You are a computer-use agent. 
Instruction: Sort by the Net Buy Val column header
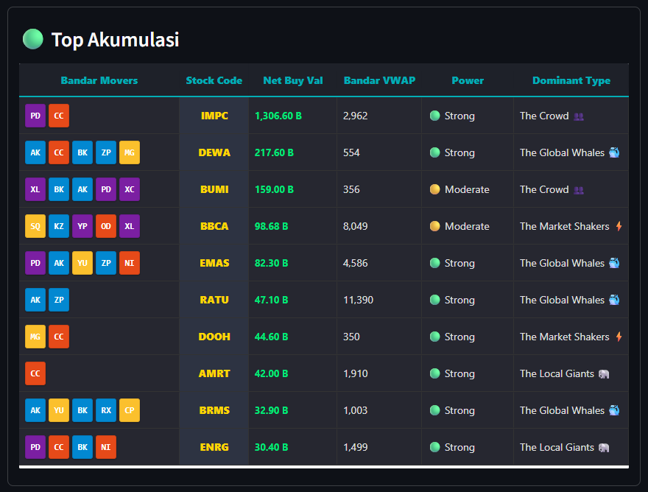coord(293,80)
